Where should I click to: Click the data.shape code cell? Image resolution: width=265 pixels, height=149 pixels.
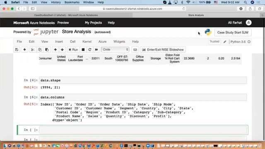[x=143, y=80]
